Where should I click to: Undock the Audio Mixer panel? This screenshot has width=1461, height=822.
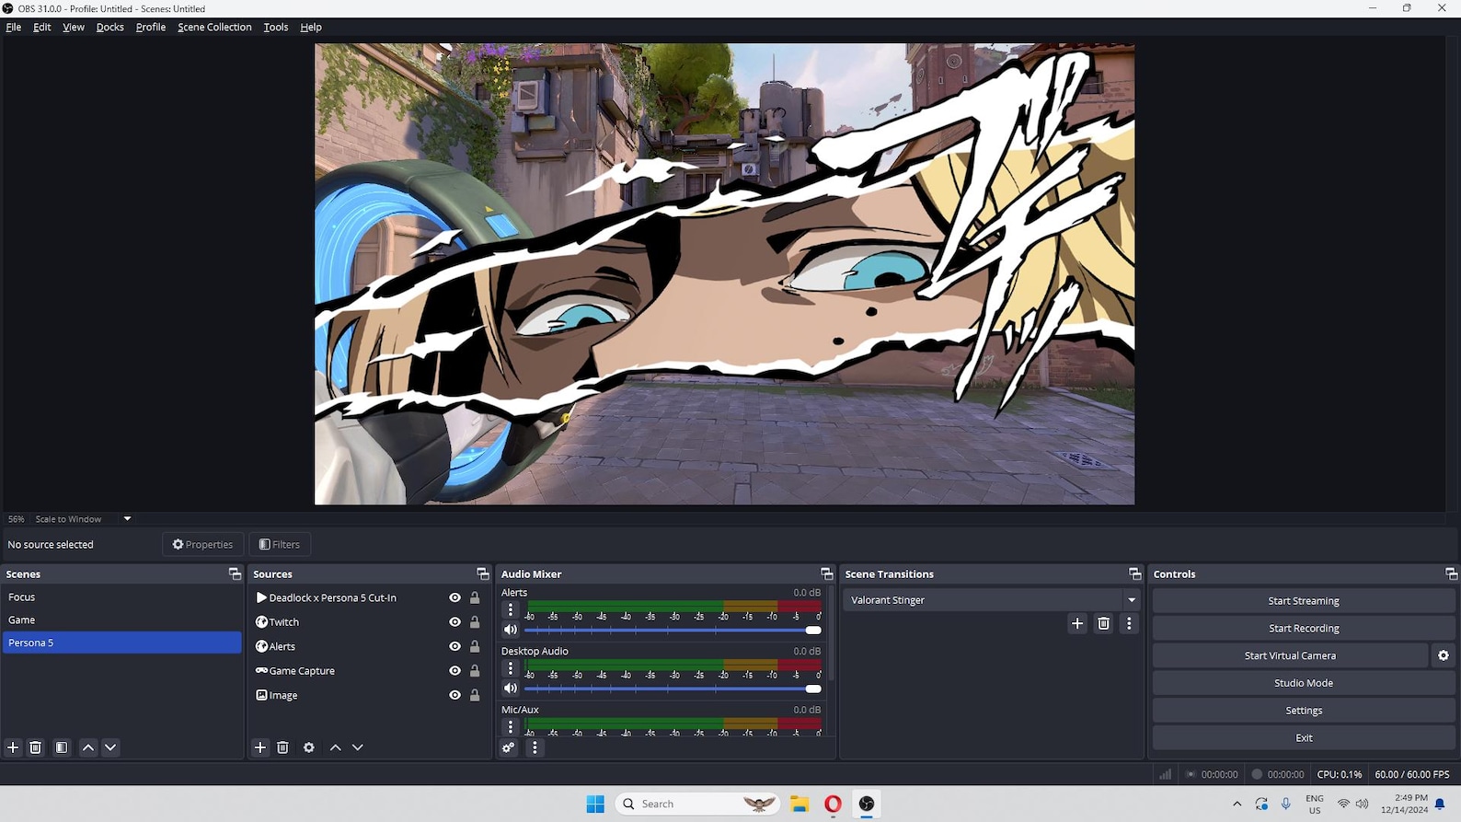(826, 573)
